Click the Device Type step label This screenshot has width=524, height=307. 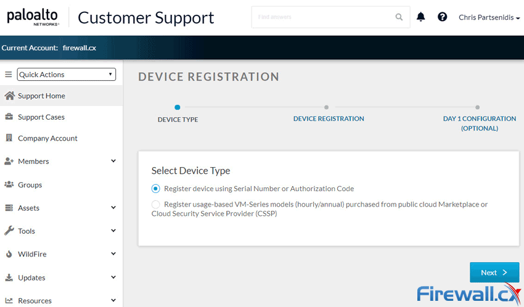click(178, 120)
